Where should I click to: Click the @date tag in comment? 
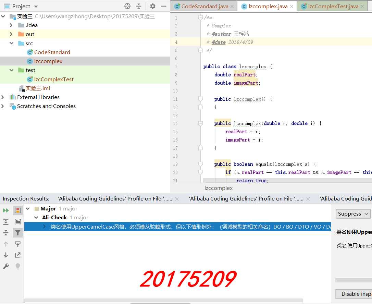click(x=219, y=42)
